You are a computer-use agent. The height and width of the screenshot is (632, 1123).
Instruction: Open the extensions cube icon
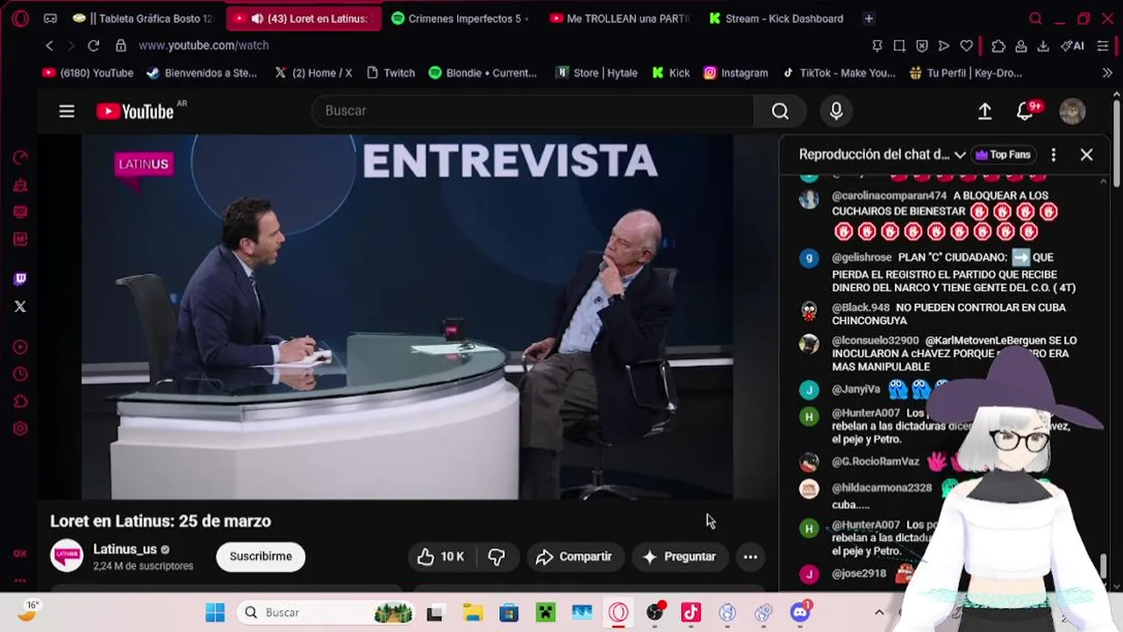pyautogui.click(x=998, y=46)
